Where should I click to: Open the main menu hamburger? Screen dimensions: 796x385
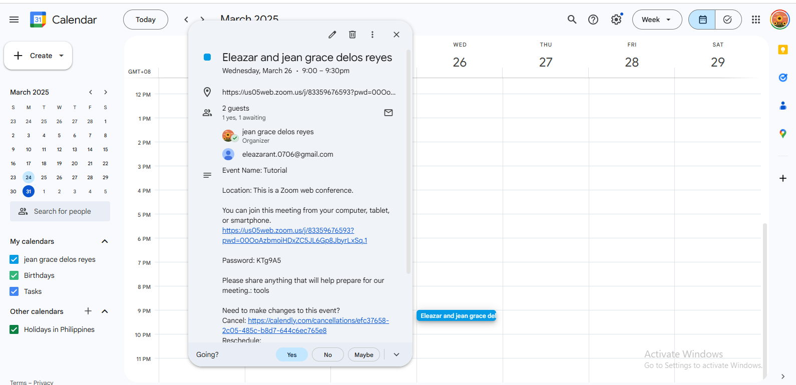(14, 20)
